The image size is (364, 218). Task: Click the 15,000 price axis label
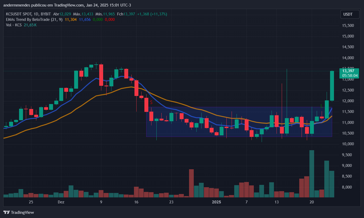click(x=348, y=36)
